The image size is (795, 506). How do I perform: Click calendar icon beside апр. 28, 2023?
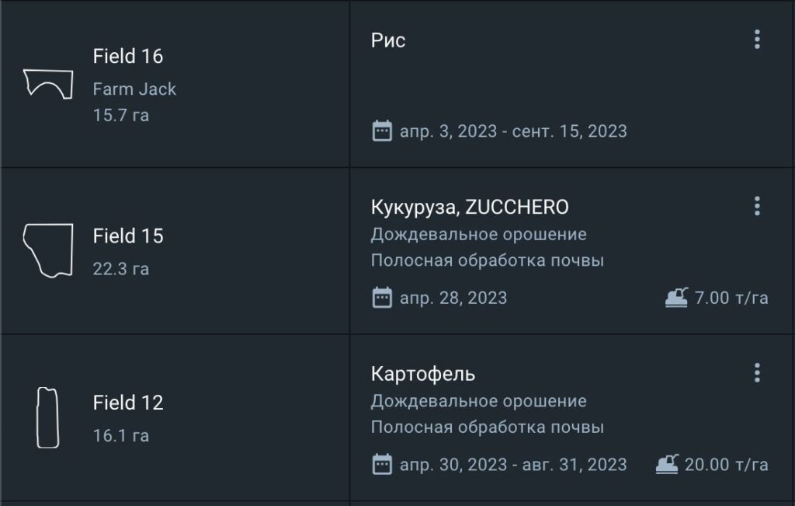tap(382, 298)
